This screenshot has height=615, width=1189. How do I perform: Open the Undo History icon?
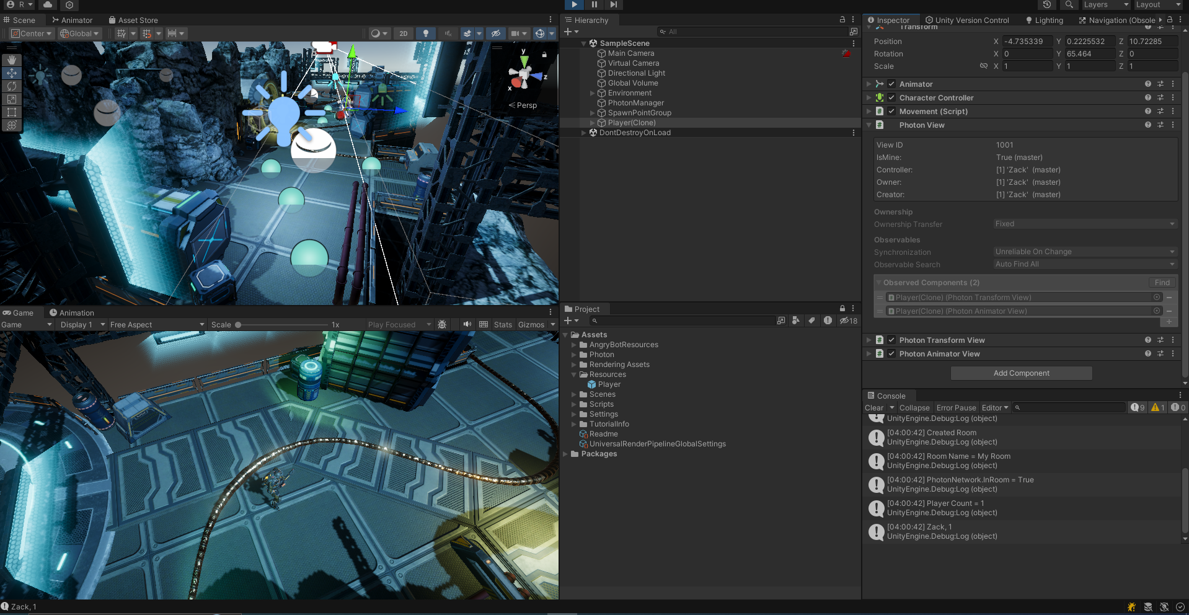[x=1047, y=4]
